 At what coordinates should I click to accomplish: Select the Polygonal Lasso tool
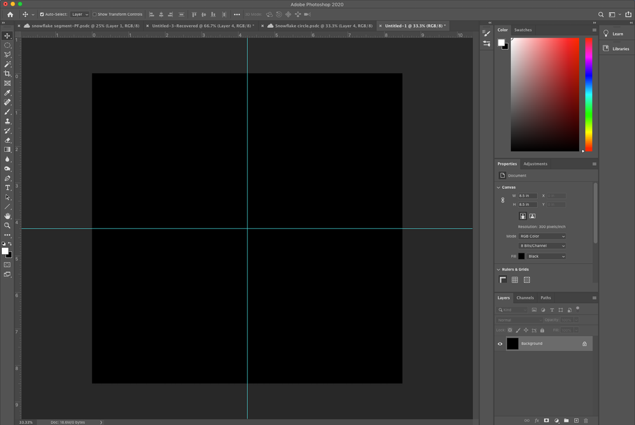pos(7,55)
